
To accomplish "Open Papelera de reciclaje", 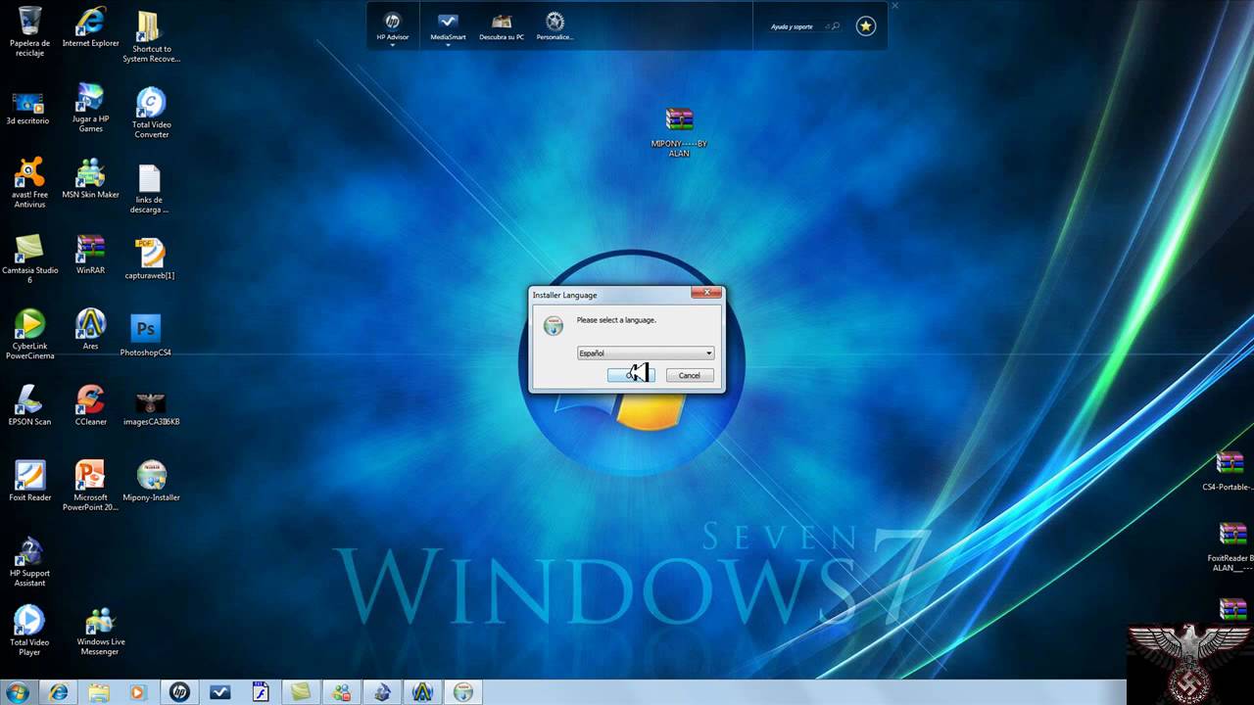I will click(29, 31).
